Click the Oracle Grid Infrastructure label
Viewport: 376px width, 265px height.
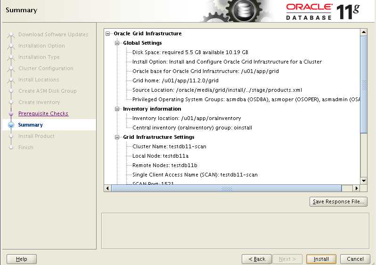(148, 33)
